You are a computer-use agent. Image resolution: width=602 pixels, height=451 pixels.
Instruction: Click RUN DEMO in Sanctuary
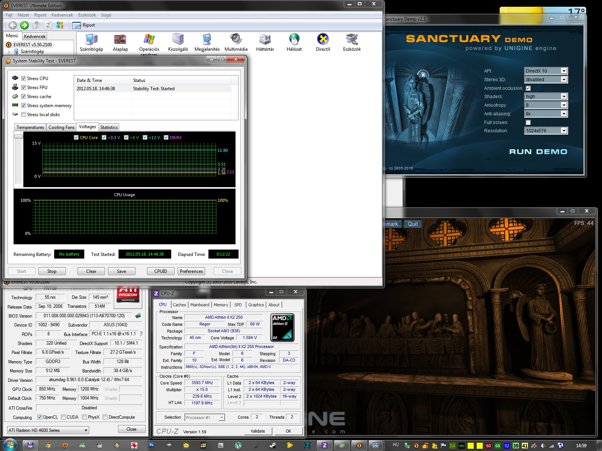(538, 151)
